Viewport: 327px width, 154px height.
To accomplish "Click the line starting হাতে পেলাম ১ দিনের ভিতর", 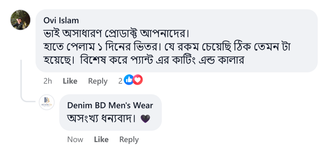I will point(167,48).
